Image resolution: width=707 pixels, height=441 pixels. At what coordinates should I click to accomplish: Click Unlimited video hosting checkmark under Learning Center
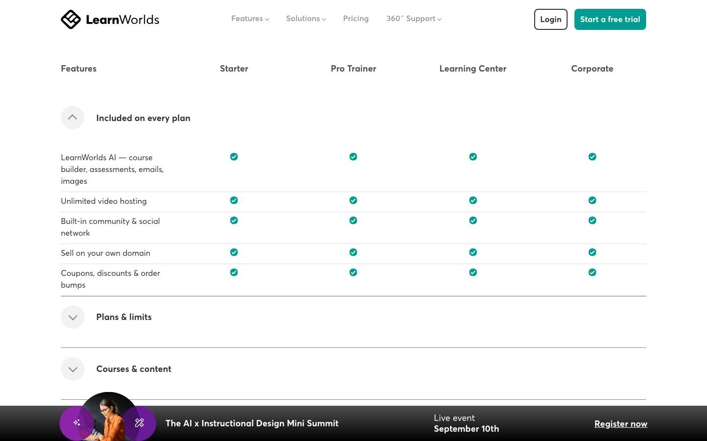(x=473, y=200)
